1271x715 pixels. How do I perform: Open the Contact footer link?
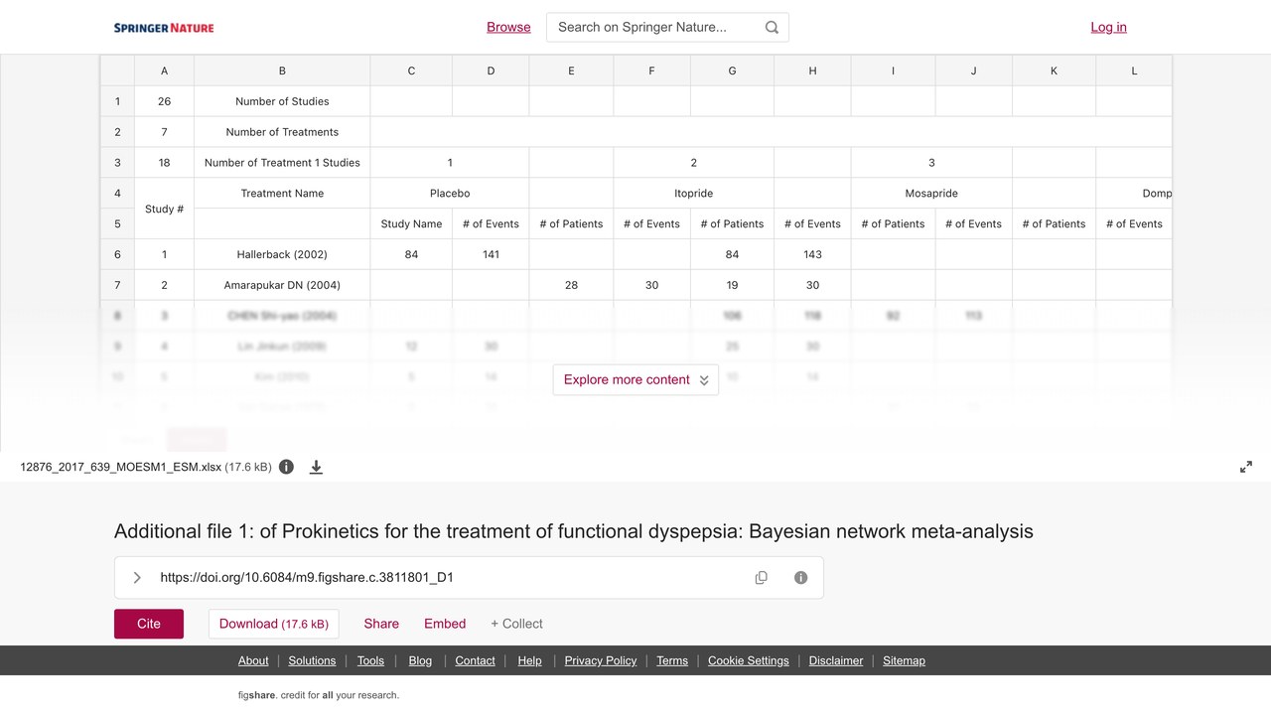[x=475, y=660]
